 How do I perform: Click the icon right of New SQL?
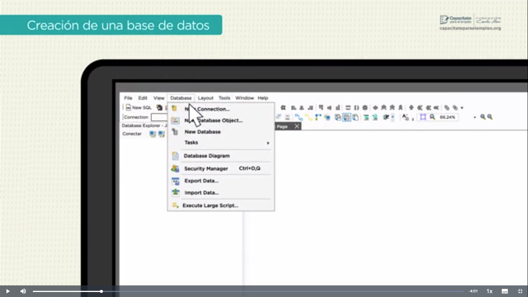[x=159, y=108]
